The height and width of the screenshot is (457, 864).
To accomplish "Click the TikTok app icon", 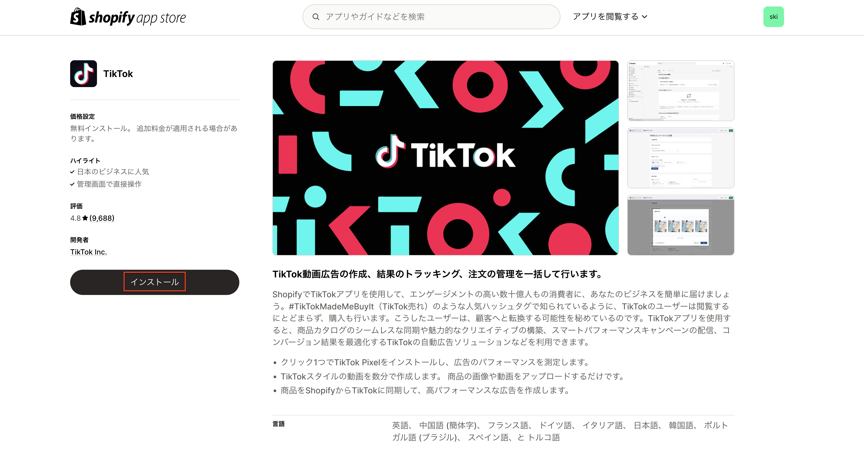I will coord(84,74).
